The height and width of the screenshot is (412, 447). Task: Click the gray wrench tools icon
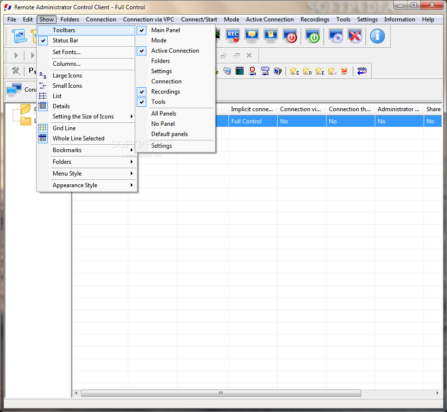[x=16, y=71]
